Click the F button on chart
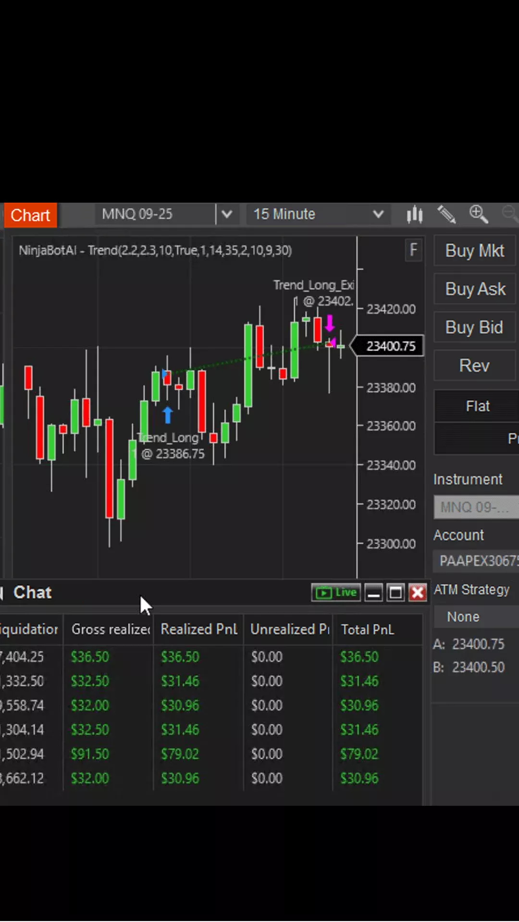The image size is (519, 922). point(413,250)
